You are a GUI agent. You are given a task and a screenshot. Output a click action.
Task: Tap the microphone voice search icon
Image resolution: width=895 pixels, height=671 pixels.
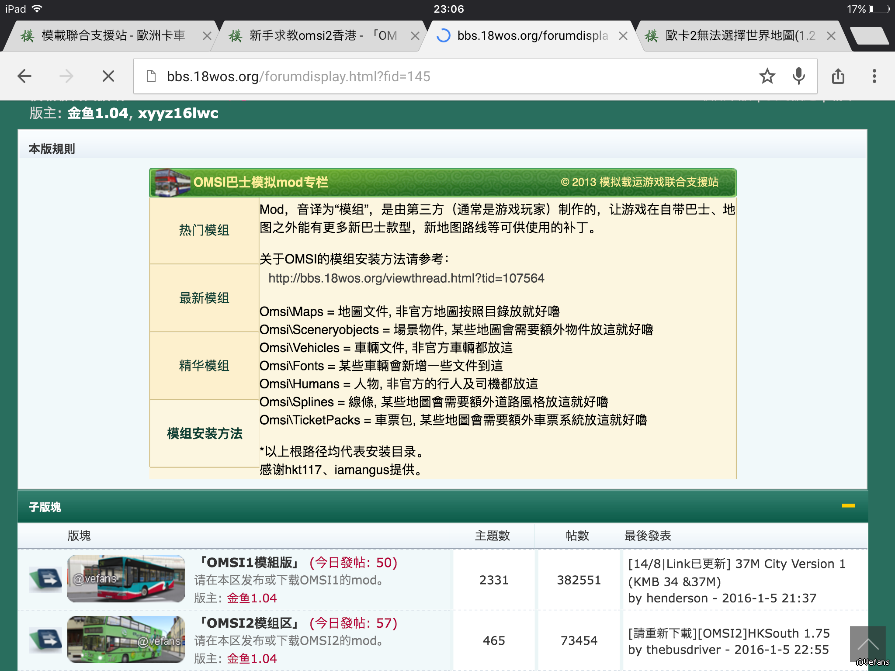point(798,76)
